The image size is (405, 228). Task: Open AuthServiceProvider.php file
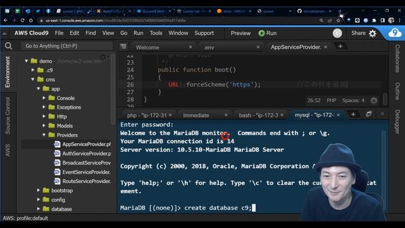87,153
